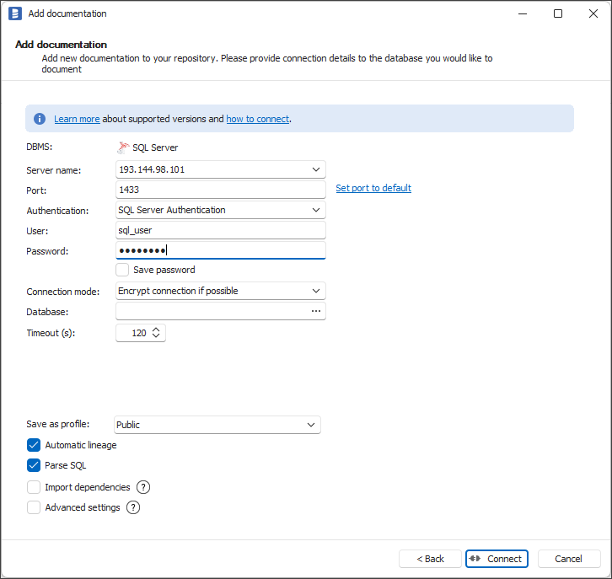Image resolution: width=612 pixels, height=579 pixels.
Task: Click into the Port field
Action: (221, 190)
